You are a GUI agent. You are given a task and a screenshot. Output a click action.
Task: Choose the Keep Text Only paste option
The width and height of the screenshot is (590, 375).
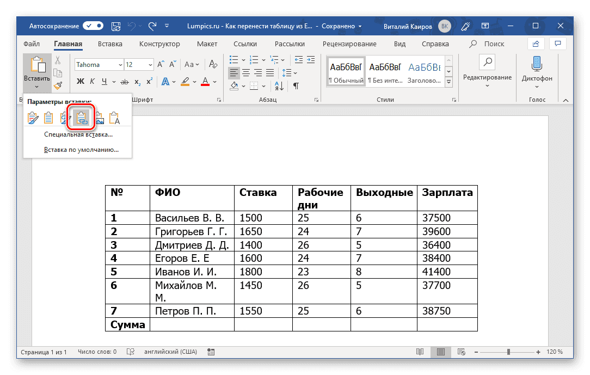point(115,118)
